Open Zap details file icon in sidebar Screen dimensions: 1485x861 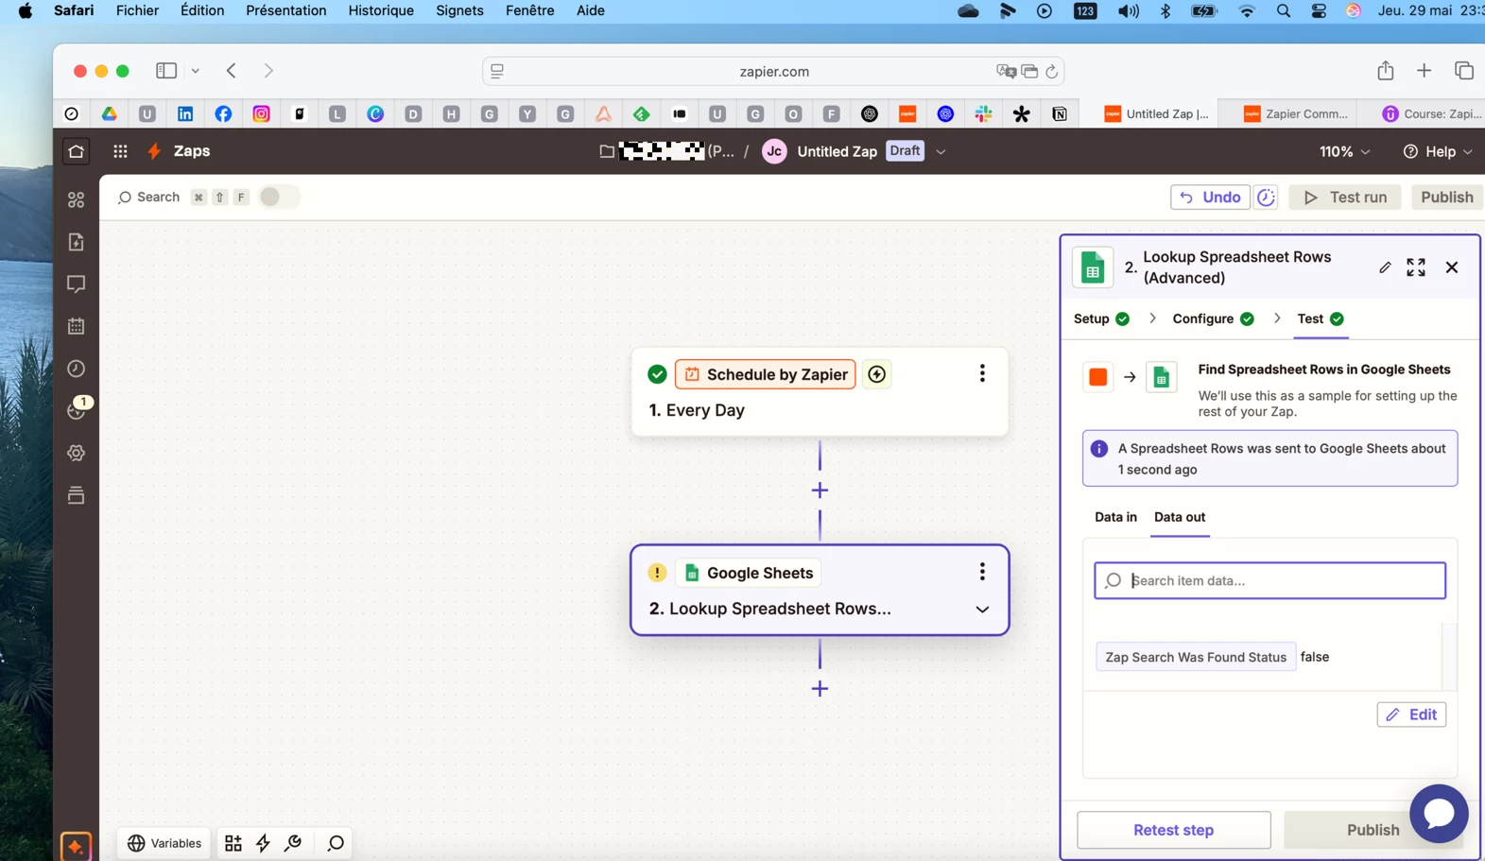pos(77,242)
